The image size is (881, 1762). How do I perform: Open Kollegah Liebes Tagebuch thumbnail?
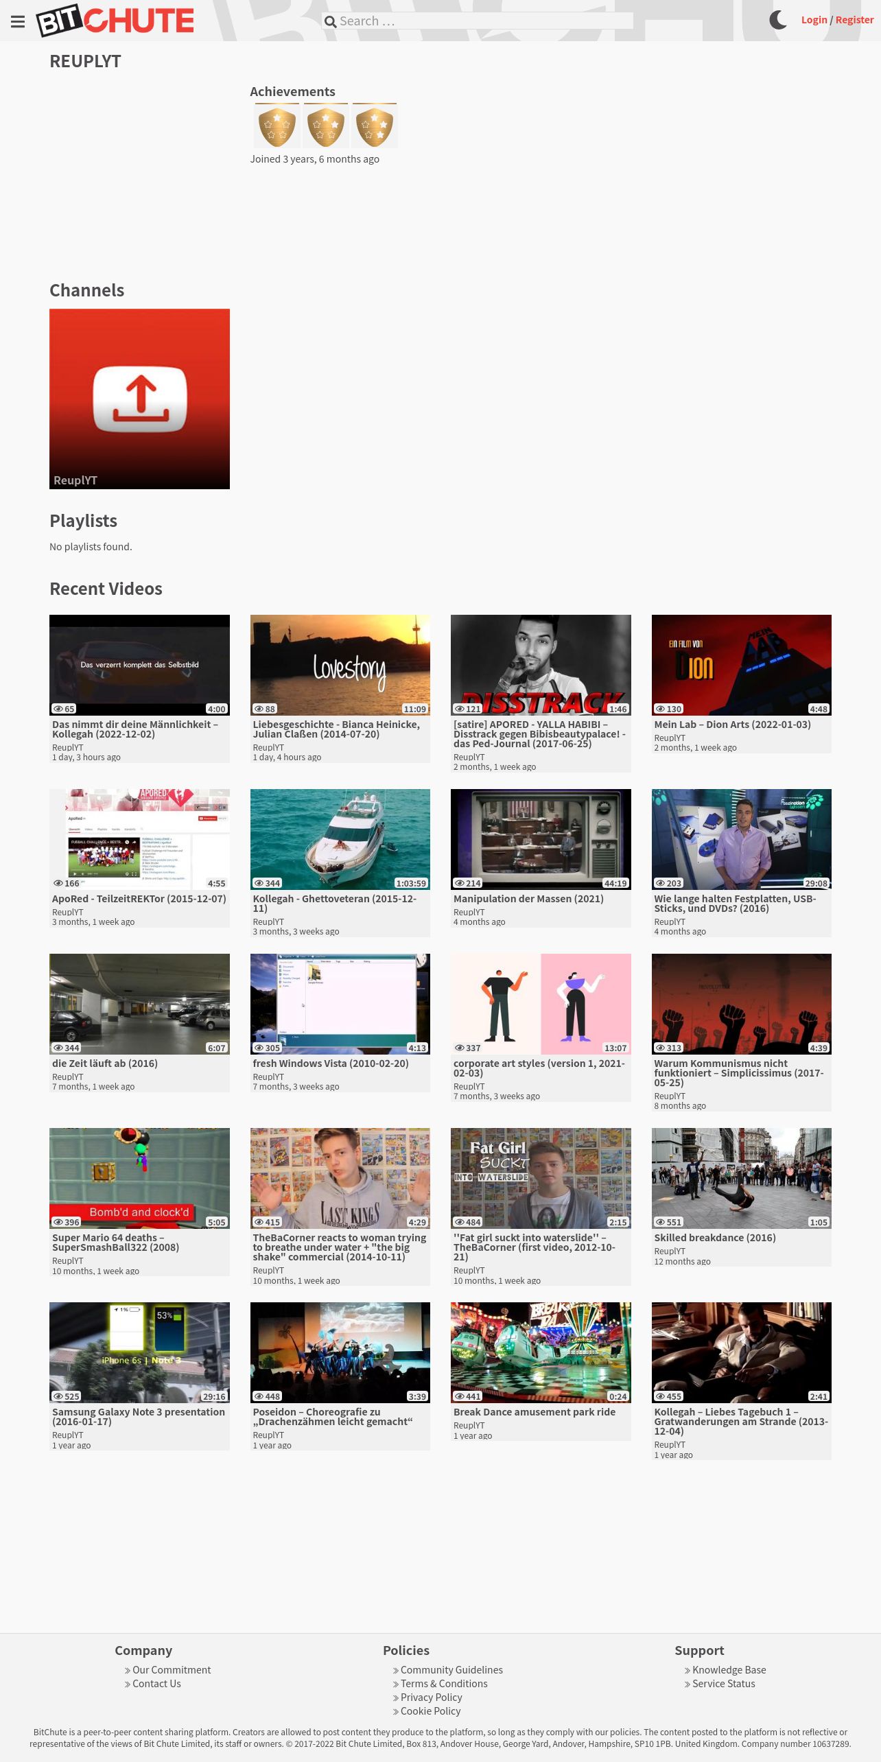point(742,1352)
